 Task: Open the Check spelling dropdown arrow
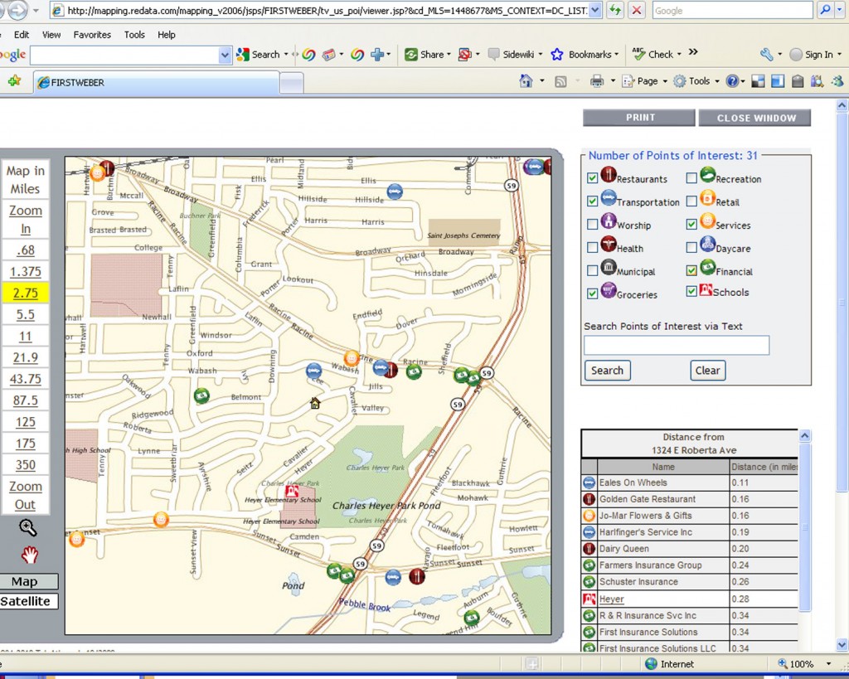[x=679, y=55]
